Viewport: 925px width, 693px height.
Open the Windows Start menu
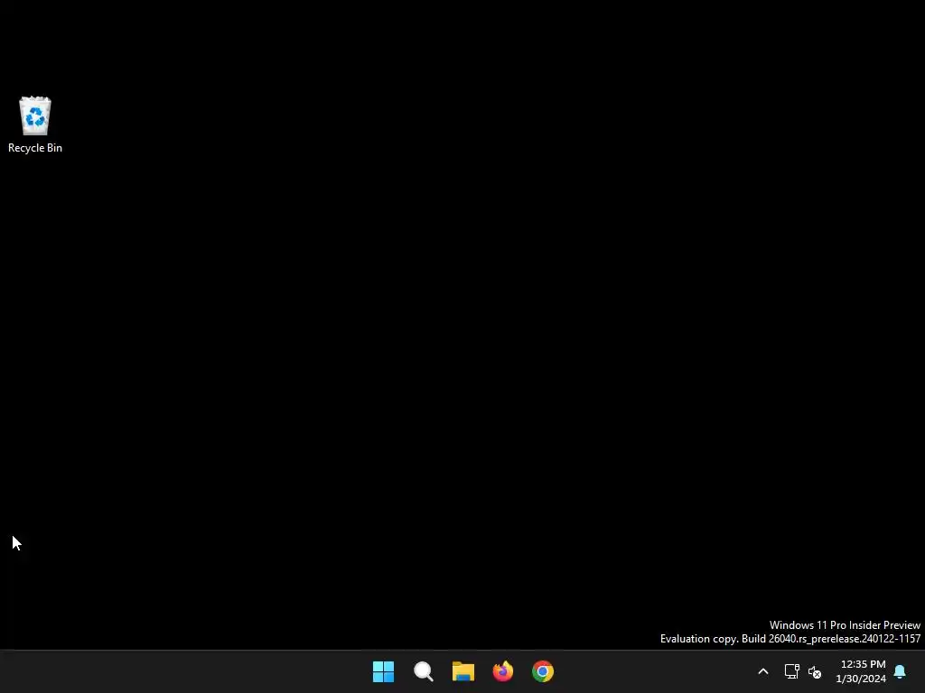pyautogui.click(x=383, y=671)
